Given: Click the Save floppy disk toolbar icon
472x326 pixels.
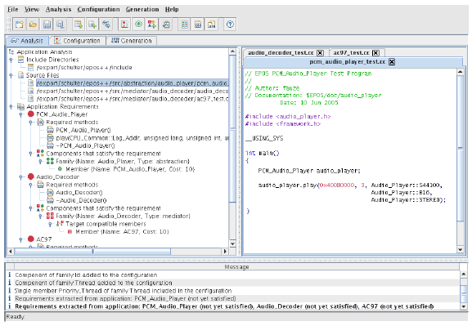Looking at the screenshot, I should (x=47, y=25).
